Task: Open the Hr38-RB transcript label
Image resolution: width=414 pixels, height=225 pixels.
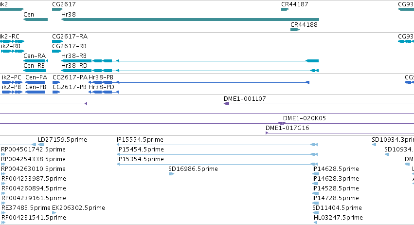Action: tap(73, 56)
